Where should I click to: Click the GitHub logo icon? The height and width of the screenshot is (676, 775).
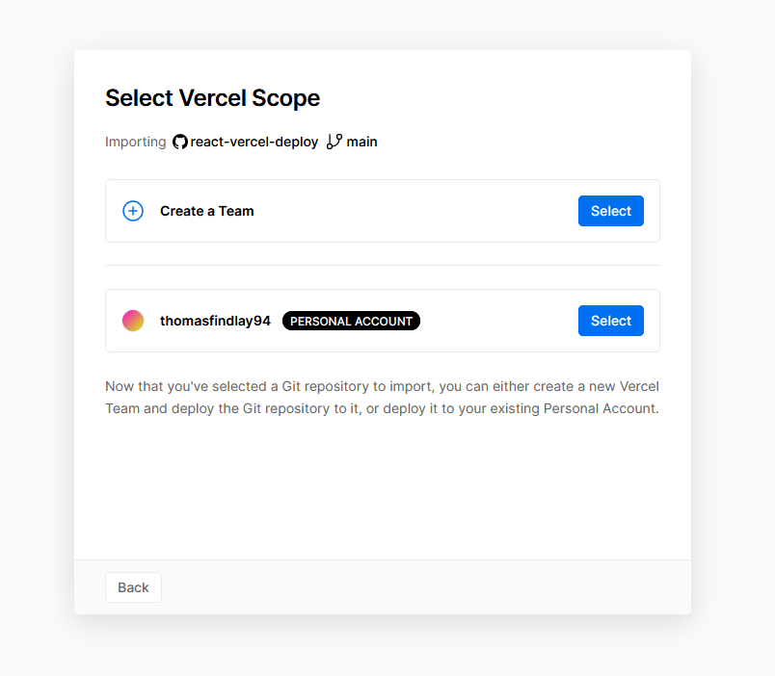click(x=180, y=142)
